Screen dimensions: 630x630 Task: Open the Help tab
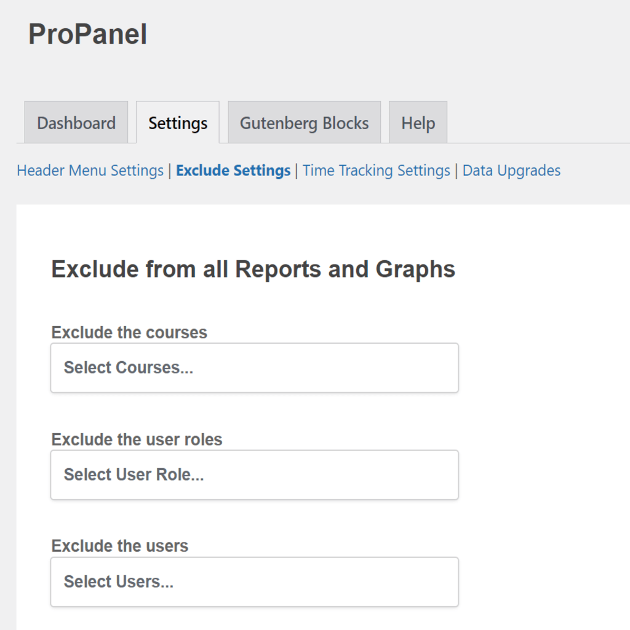pyautogui.click(x=418, y=122)
